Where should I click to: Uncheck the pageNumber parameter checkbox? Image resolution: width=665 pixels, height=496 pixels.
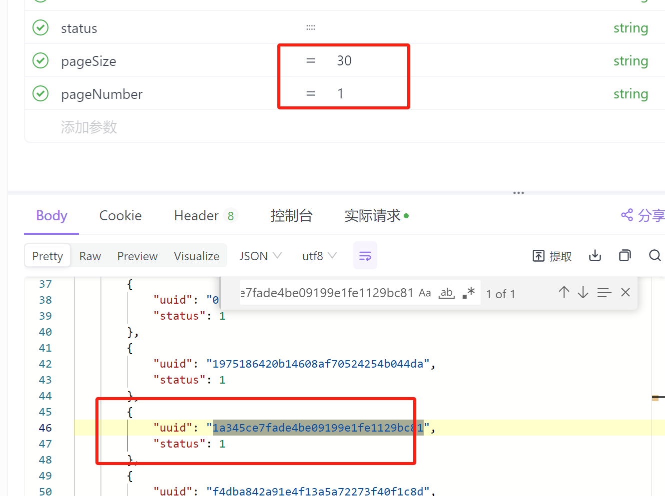(x=40, y=94)
